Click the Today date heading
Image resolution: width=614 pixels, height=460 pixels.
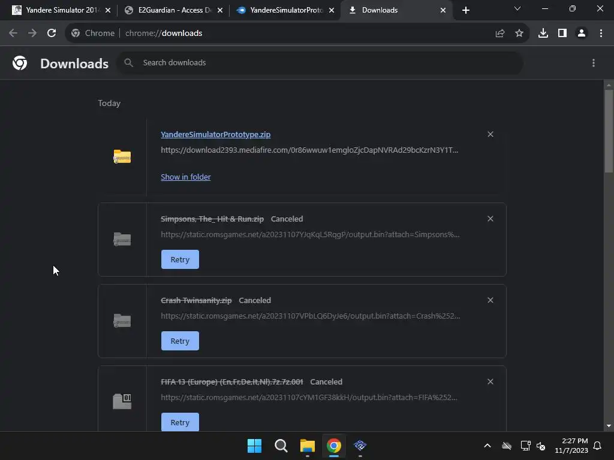[x=109, y=103]
